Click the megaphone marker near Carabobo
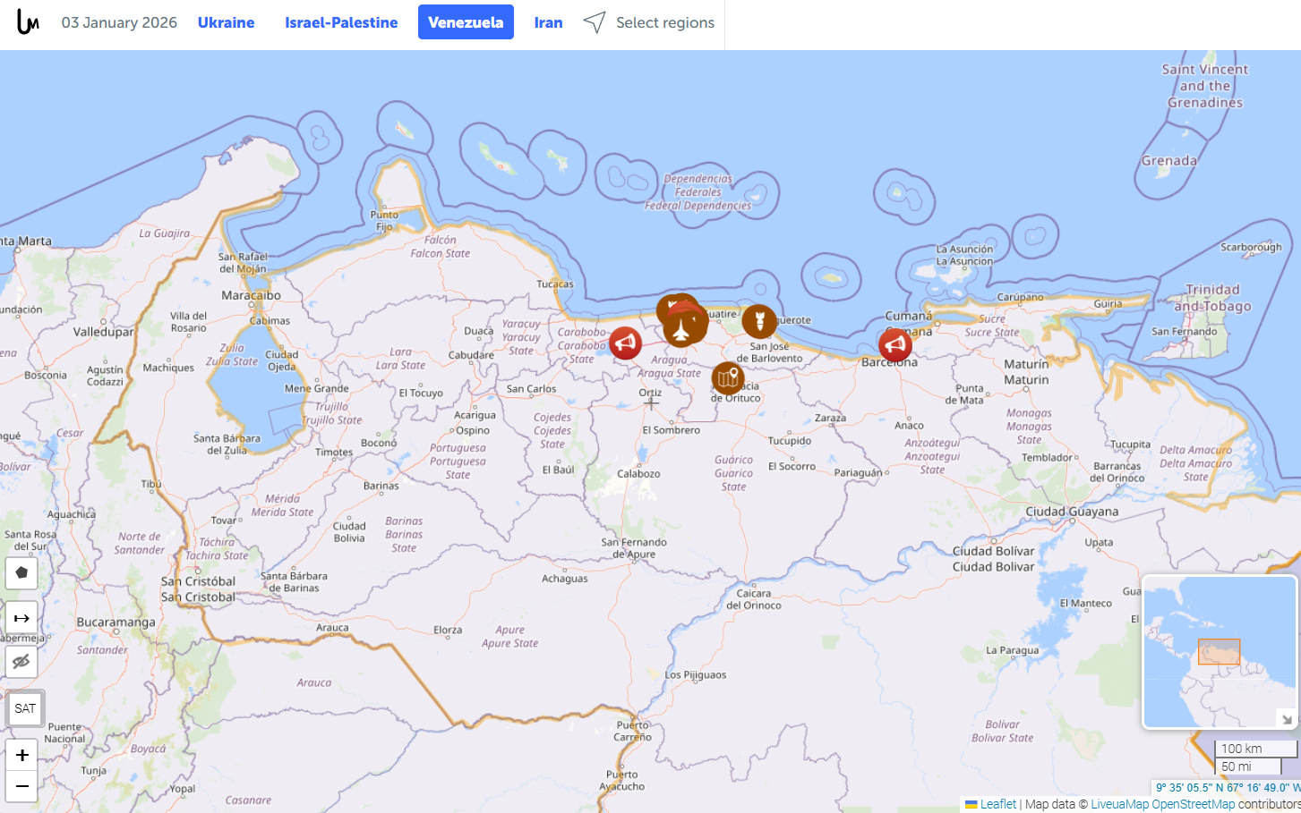The image size is (1301, 813). click(625, 343)
